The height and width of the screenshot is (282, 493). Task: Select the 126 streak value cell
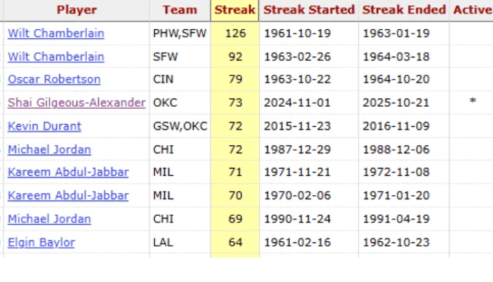coord(236,34)
